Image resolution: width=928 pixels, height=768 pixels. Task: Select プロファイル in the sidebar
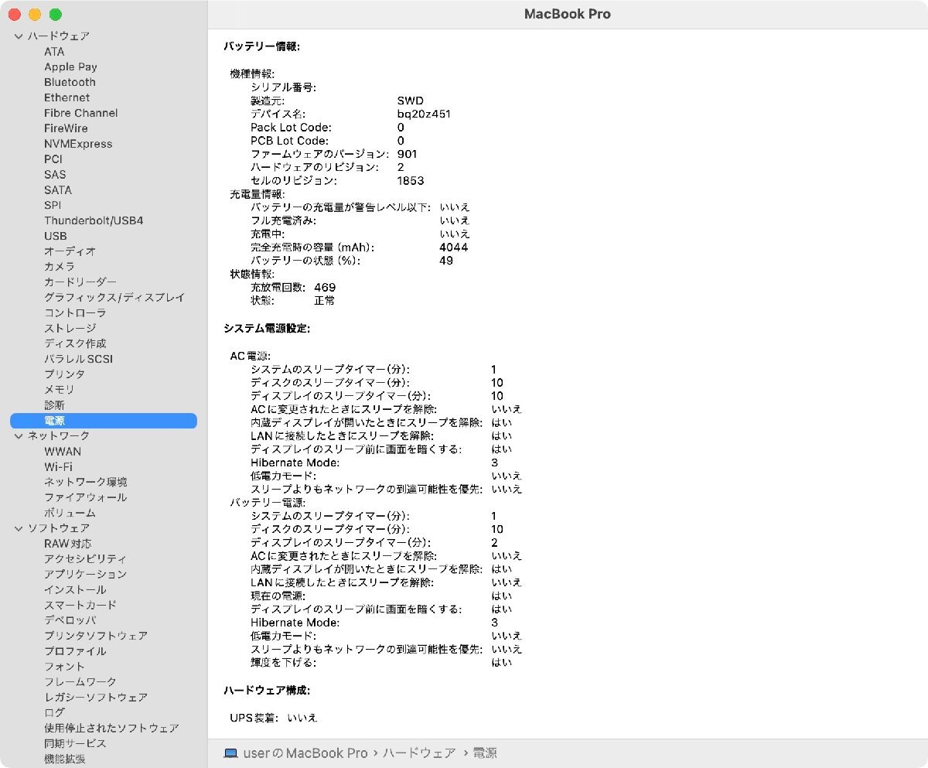click(x=75, y=651)
